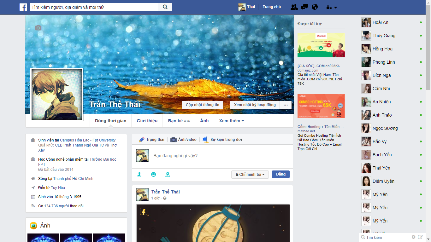Switch to Dòng thời gian tab

coord(110,121)
